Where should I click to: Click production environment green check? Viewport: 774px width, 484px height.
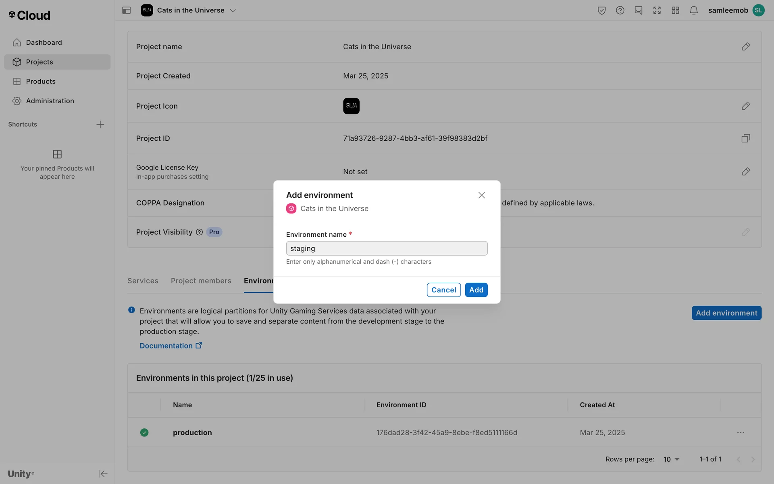144,433
